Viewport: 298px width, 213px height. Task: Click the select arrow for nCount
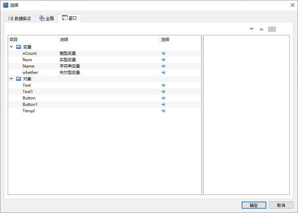click(163, 53)
